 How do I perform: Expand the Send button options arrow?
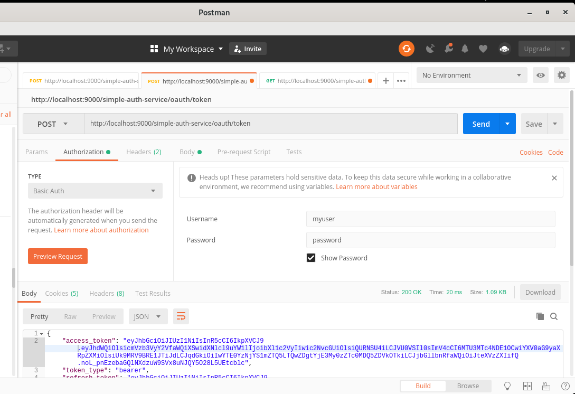(507, 124)
